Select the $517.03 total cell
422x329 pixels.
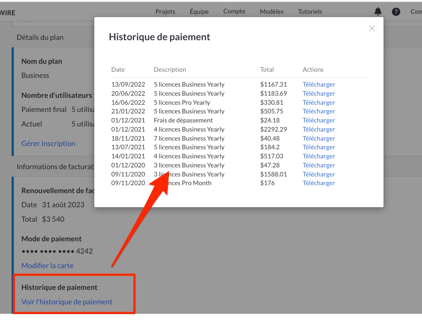coord(272,156)
